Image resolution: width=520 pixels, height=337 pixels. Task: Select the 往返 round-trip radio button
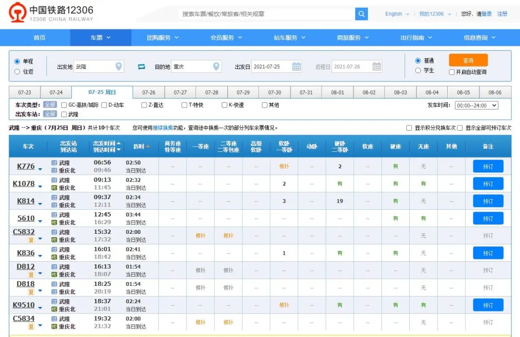(x=17, y=72)
